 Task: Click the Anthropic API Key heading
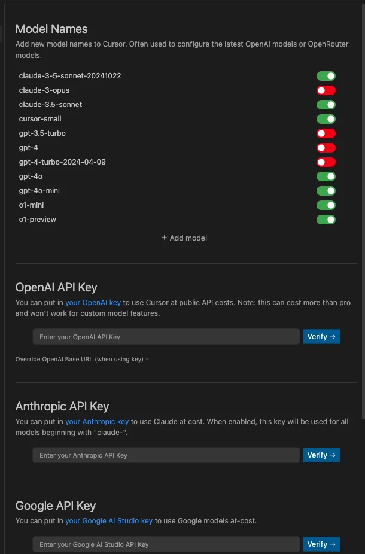pyautogui.click(x=62, y=407)
